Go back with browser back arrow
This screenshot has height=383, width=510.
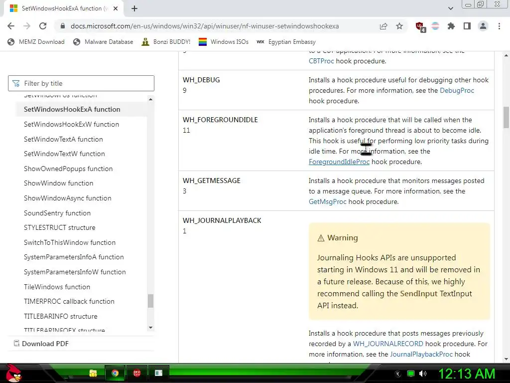pos(11,26)
